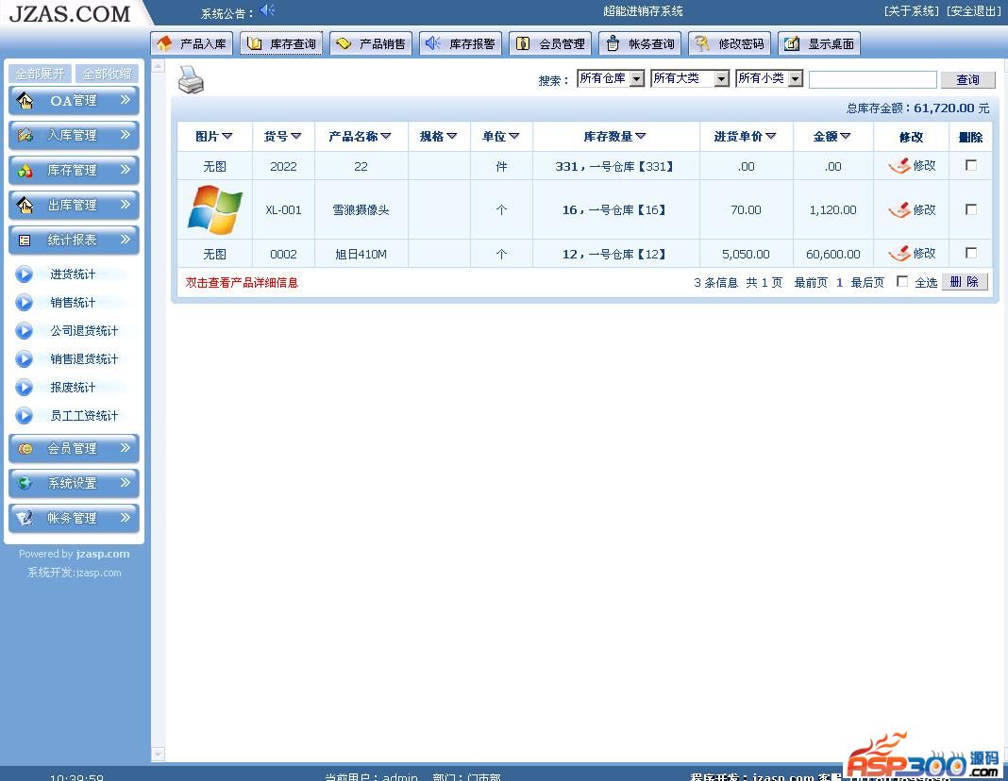
Task: Go to 最后页 last page link
Action: click(x=867, y=283)
